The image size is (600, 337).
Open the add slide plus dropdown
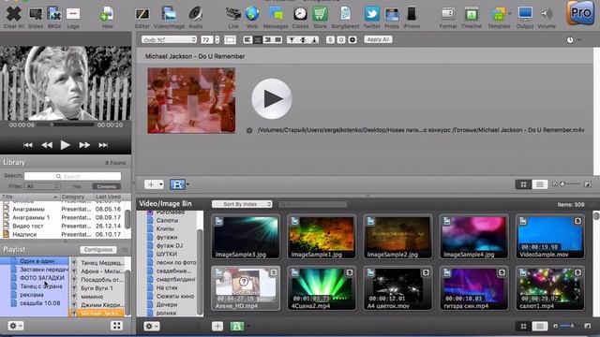point(154,184)
